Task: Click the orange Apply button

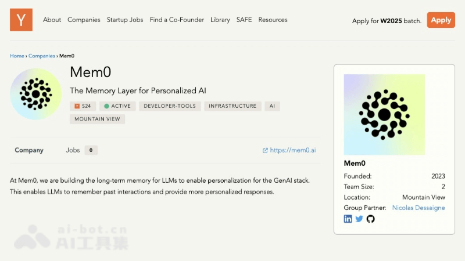Action: coord(441,20)
